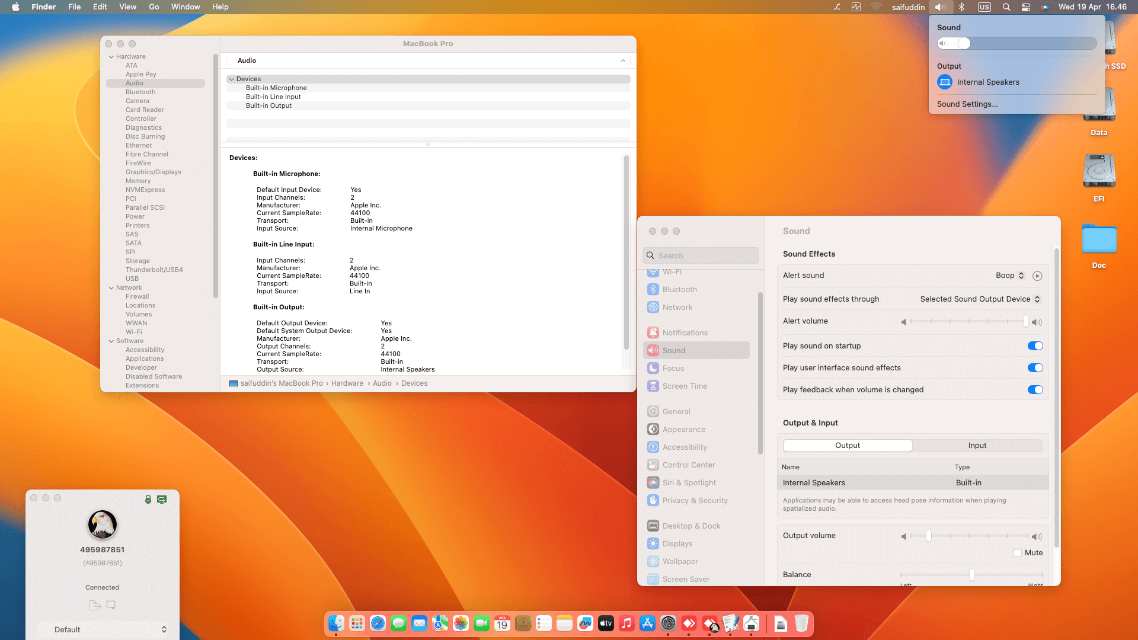
Task: Switch to the Input tab in Sound settings
Action: pyautogui.click(x=977, y=445)
